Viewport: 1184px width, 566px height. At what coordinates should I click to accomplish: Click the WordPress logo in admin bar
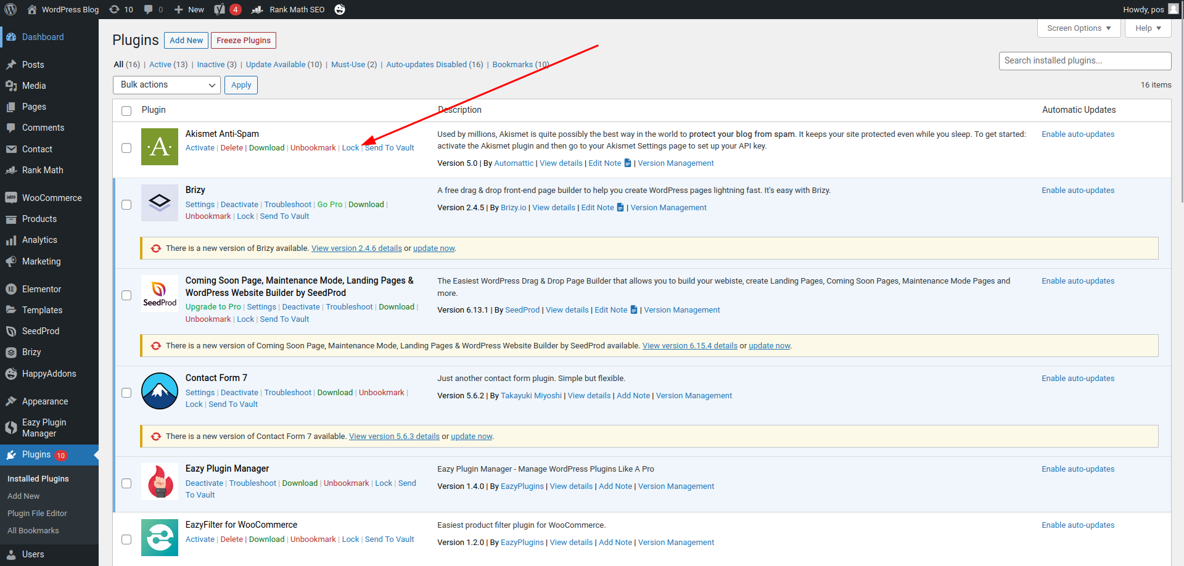pos(10,9)
